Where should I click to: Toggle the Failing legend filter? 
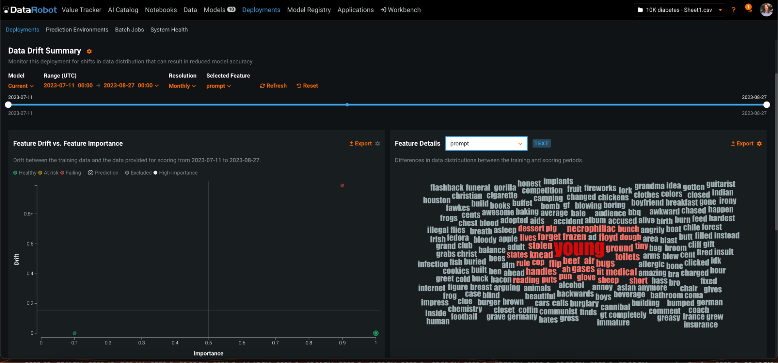(x=71, y=173)
